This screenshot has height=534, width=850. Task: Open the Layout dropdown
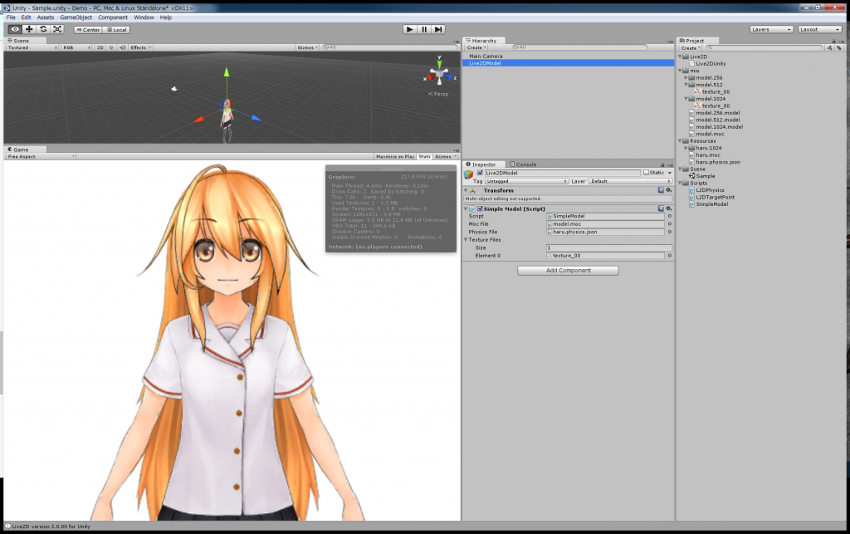point(819,29)
